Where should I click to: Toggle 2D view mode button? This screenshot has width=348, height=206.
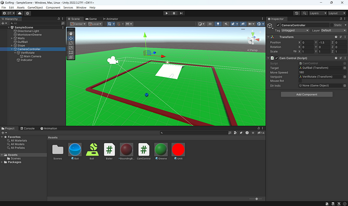[210, 24]
